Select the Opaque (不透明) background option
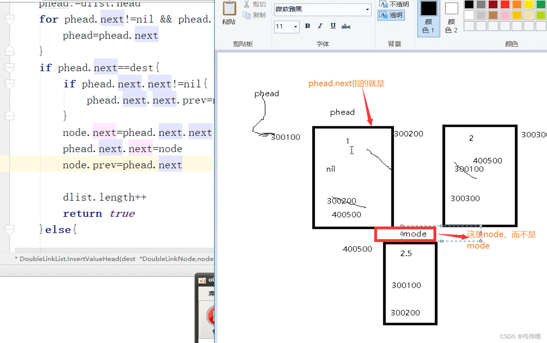The height and width of the screenshot is (343, 547). pos(393,4)
